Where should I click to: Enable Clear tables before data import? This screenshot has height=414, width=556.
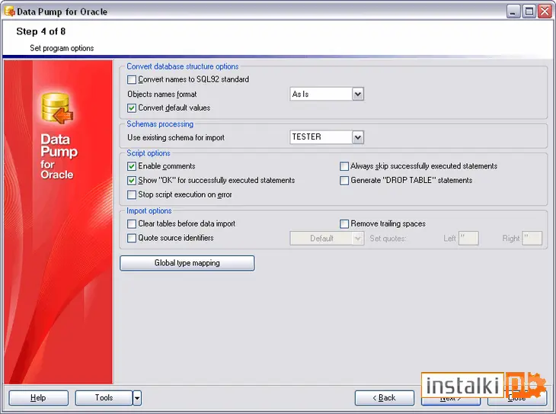click(x=132, y=223)
